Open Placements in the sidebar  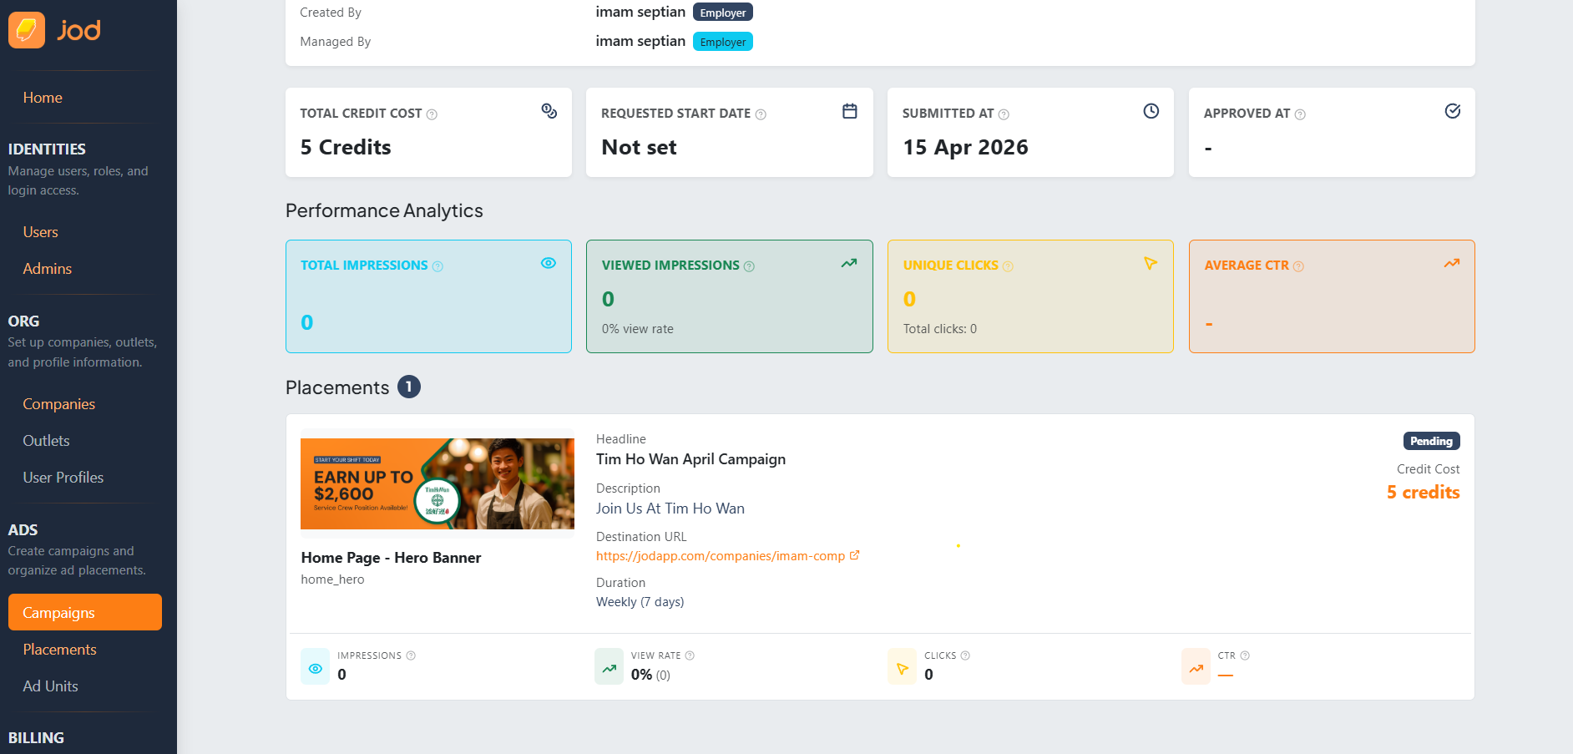tap(60, 650)
